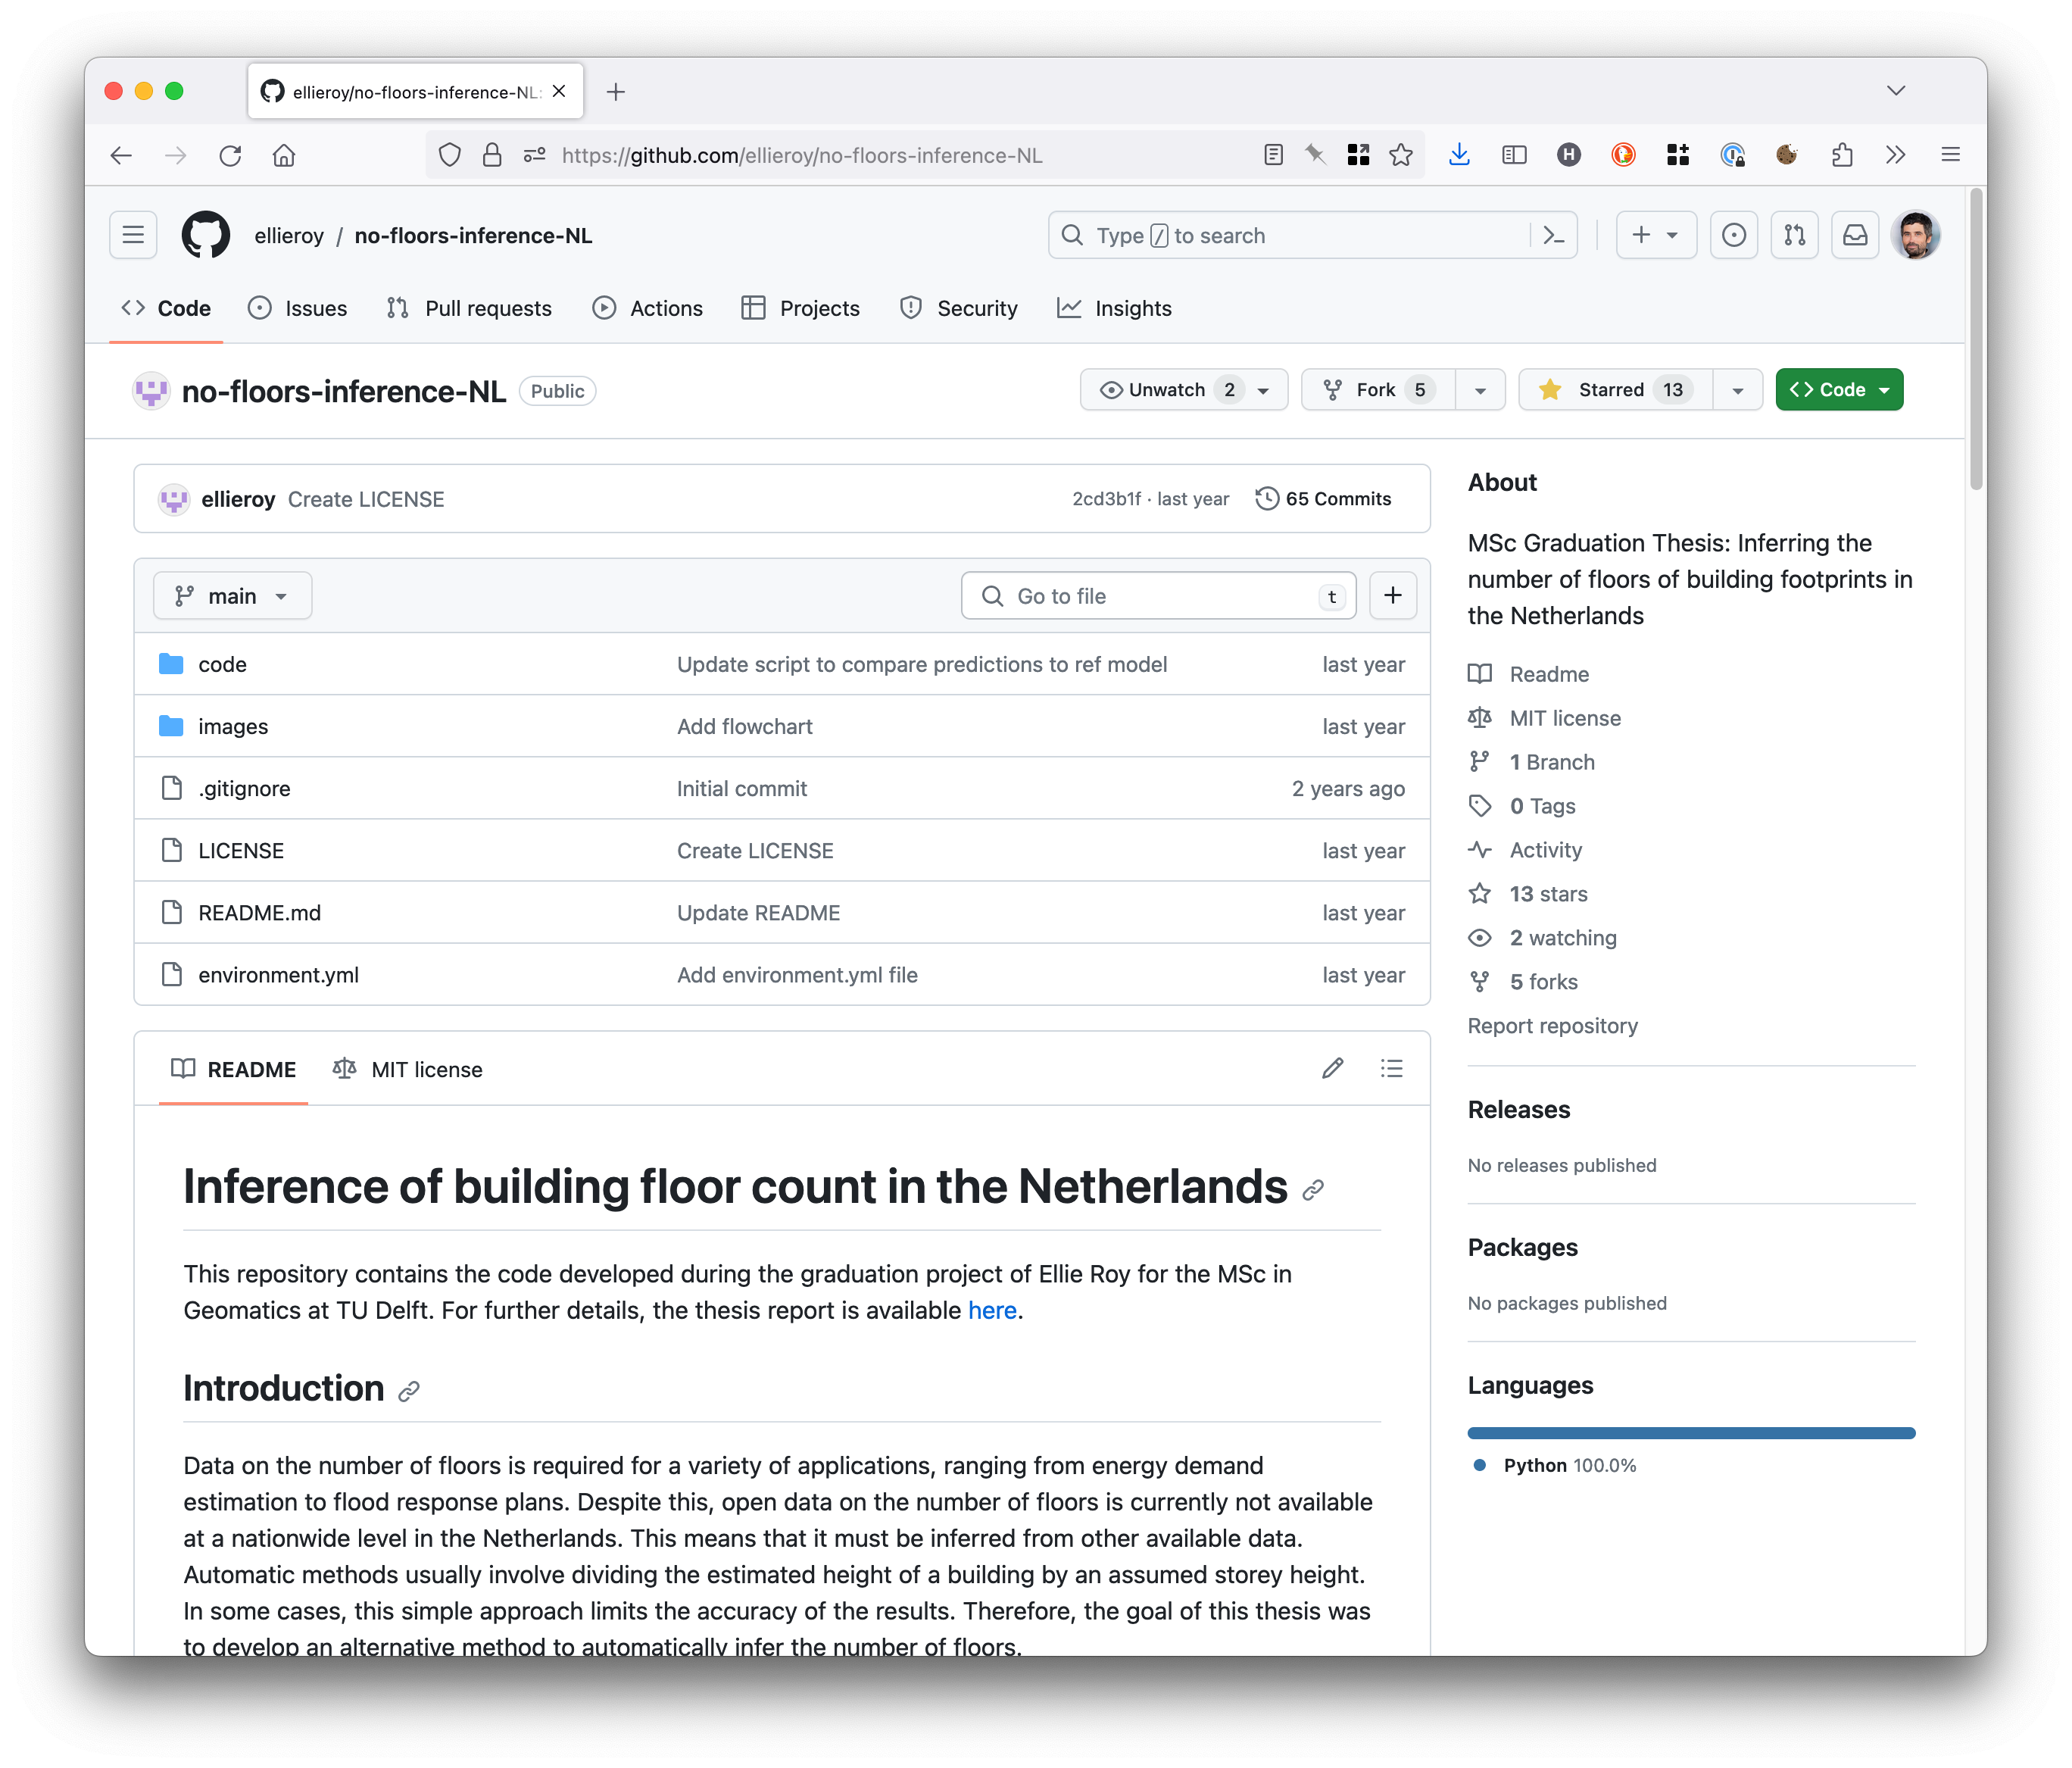Open user profile avatar menu
Screen dimensions: 2072x1768
[1915, 235]
